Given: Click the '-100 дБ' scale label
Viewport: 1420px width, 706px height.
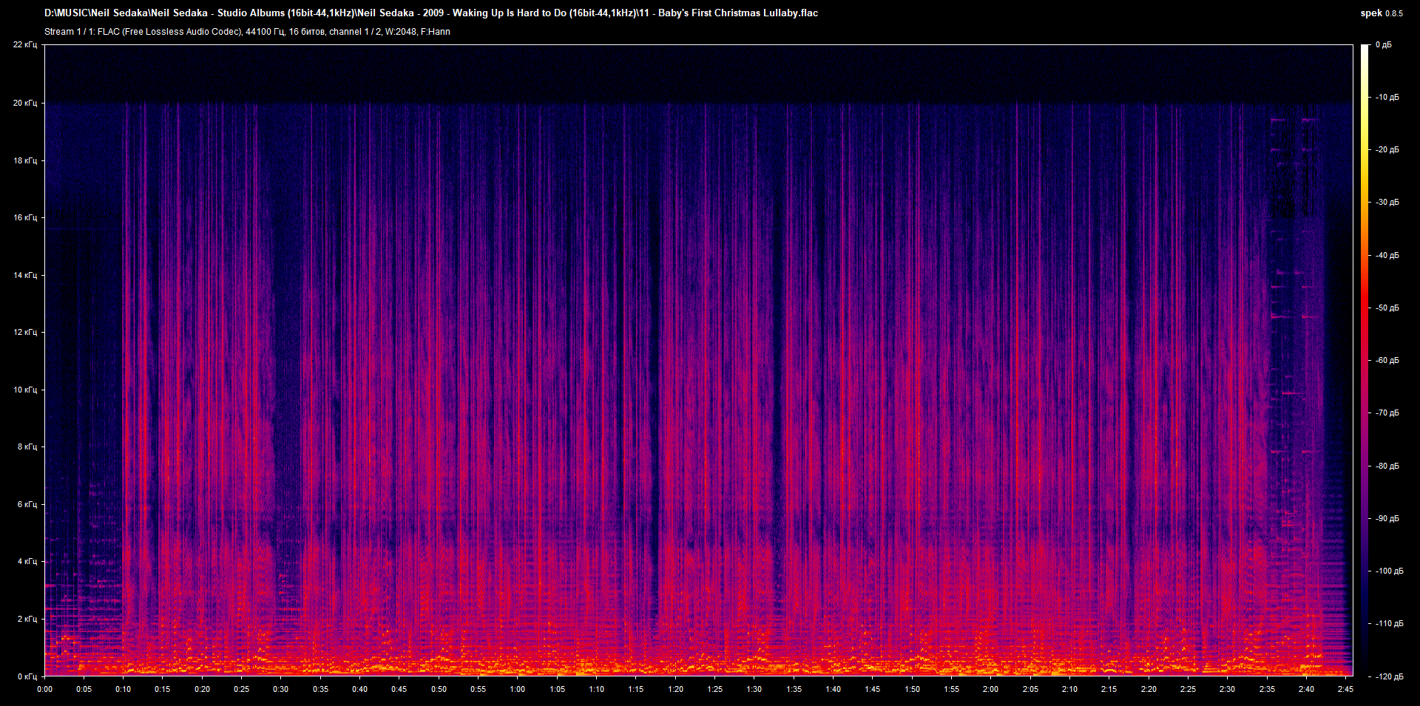Looking at the screenshot, I should point(1389,571).
